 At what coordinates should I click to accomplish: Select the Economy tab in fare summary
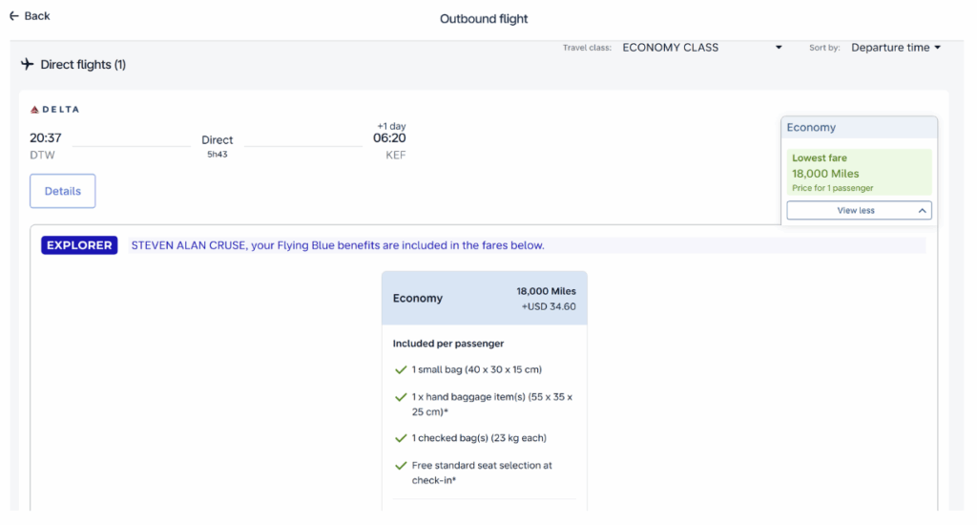pos(858,128)
